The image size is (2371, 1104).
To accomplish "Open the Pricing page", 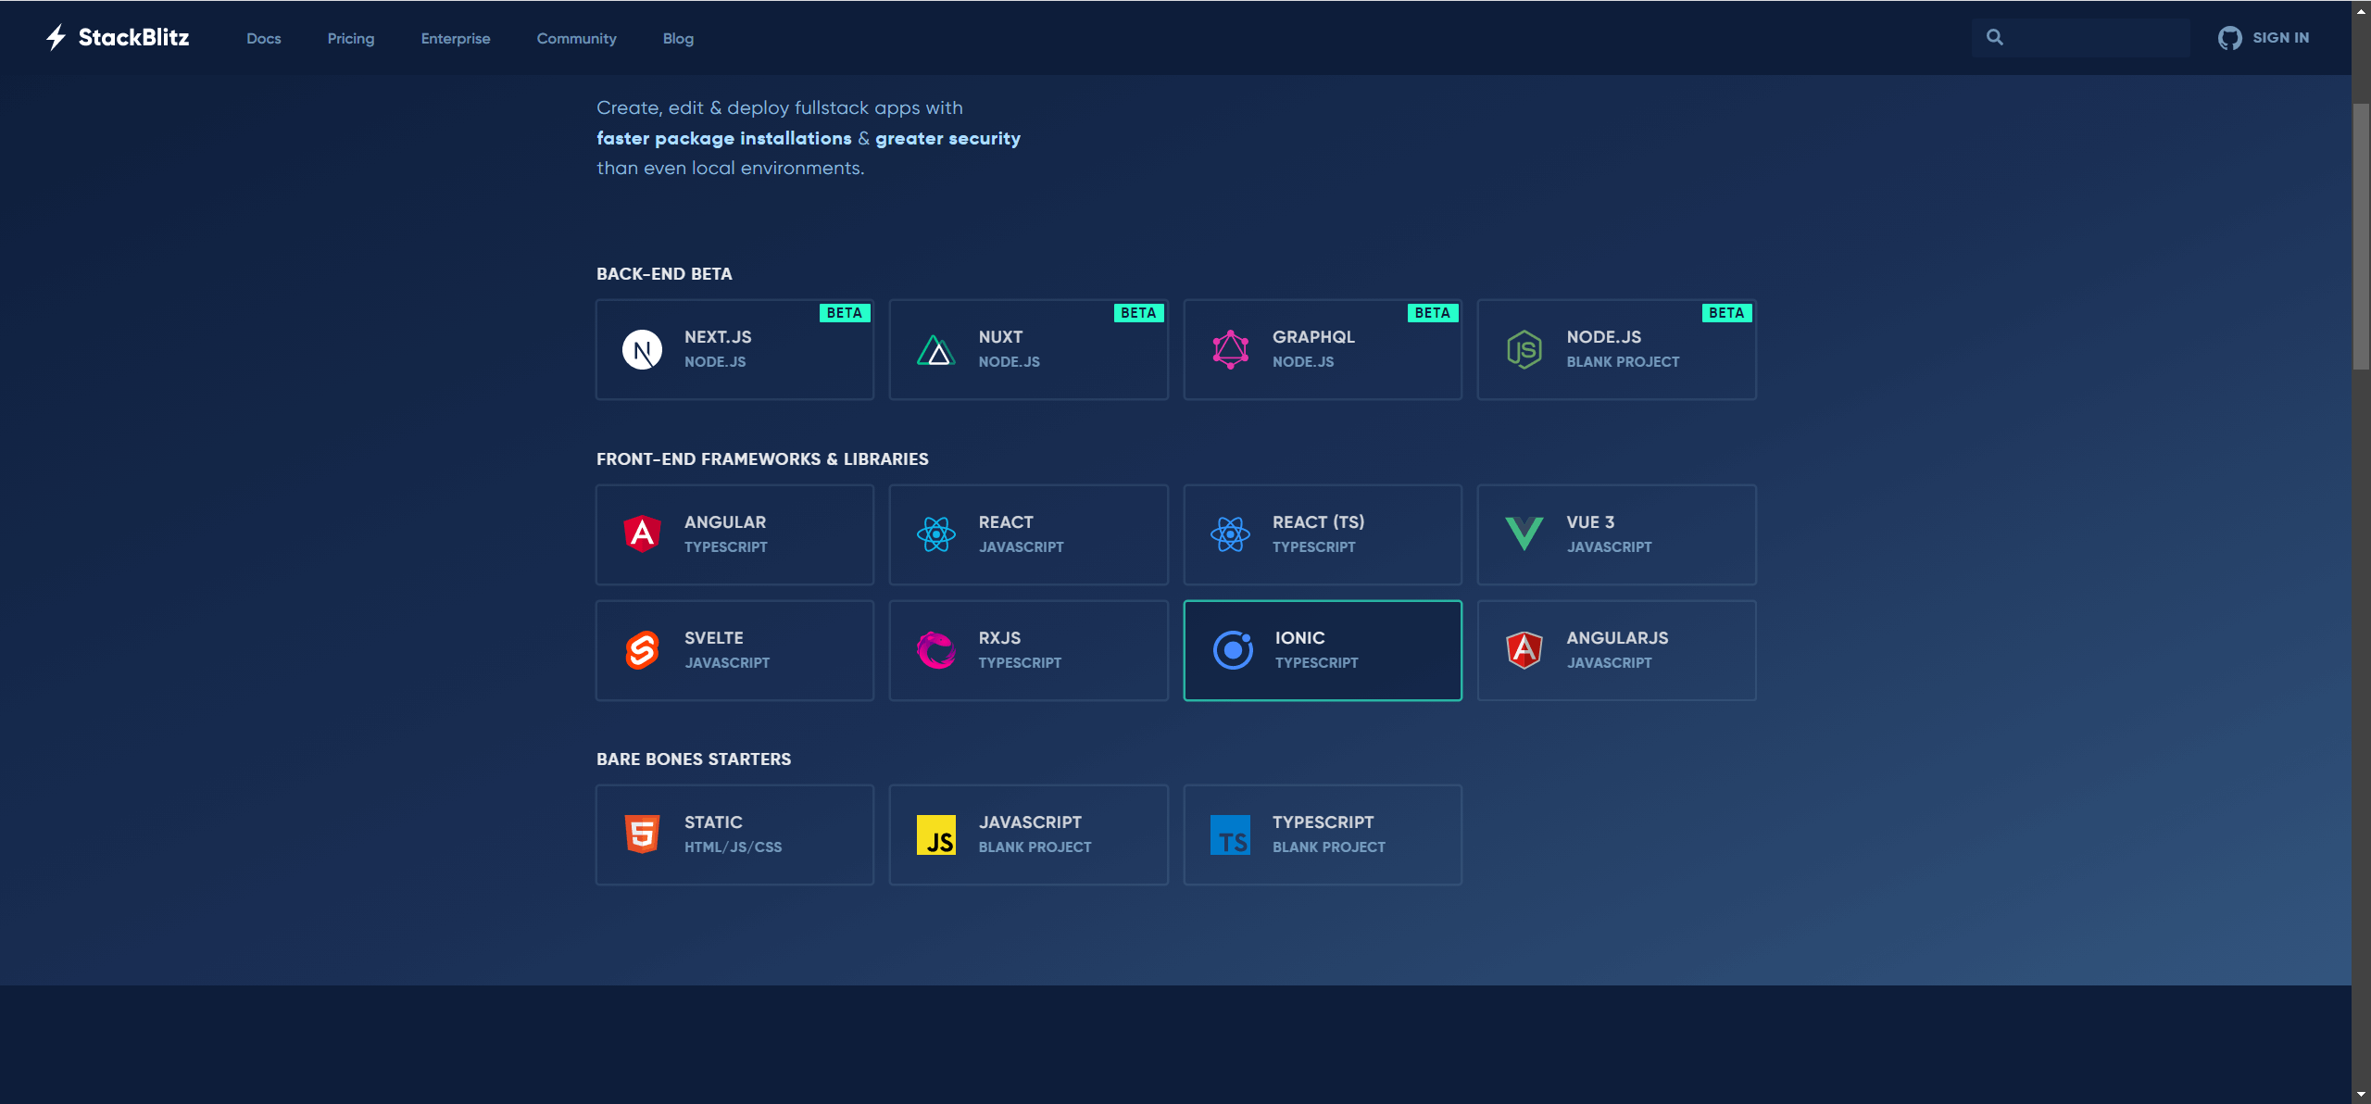I will click(x=350, y=38).
